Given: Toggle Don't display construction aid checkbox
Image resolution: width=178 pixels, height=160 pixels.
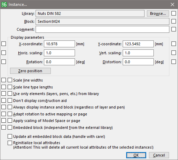Looking at the screenshot, I should (10, 101).
